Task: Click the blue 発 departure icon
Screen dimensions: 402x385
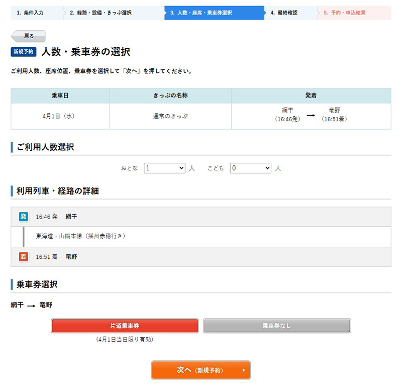Action: click(x=23, y=217)
